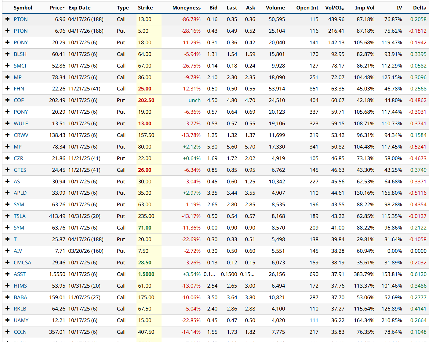Open the plus expander for FHN
Viewport: 429px width, 342px height.
pyautogui.click(x=8, y=88)
